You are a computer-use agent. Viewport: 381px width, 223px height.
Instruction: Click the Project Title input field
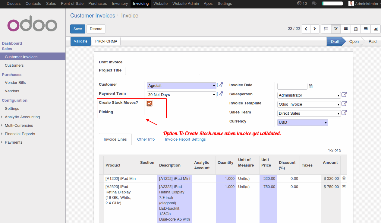click(162, 71)
